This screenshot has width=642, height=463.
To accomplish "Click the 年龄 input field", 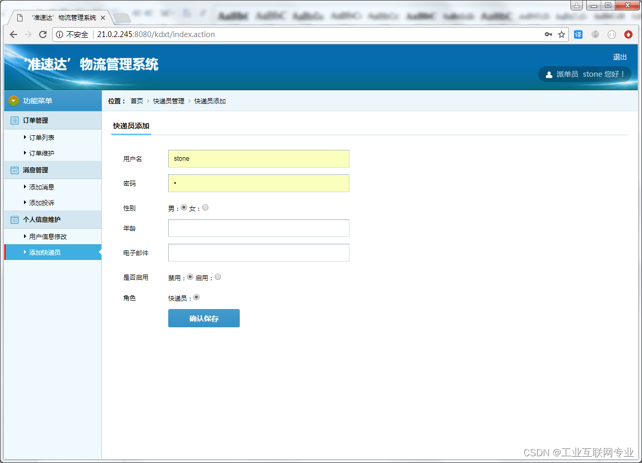I will coord(259,228).
